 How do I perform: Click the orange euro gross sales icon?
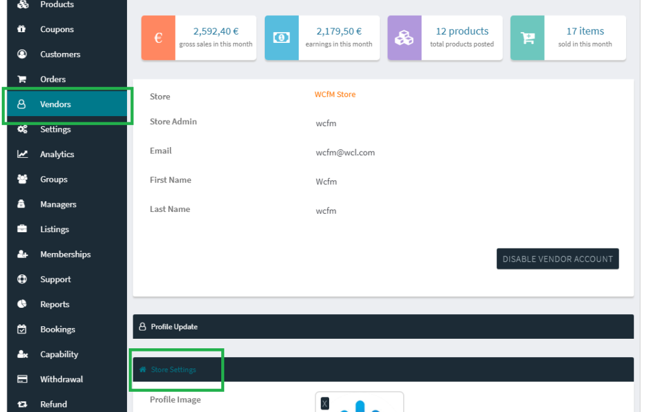point(159,38)
